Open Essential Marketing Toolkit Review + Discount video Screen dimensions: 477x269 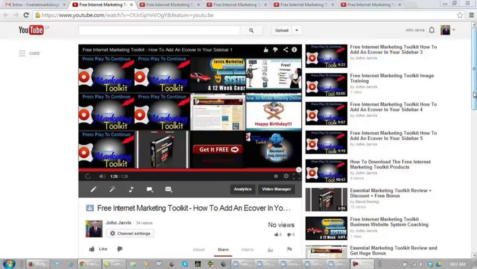390,193
